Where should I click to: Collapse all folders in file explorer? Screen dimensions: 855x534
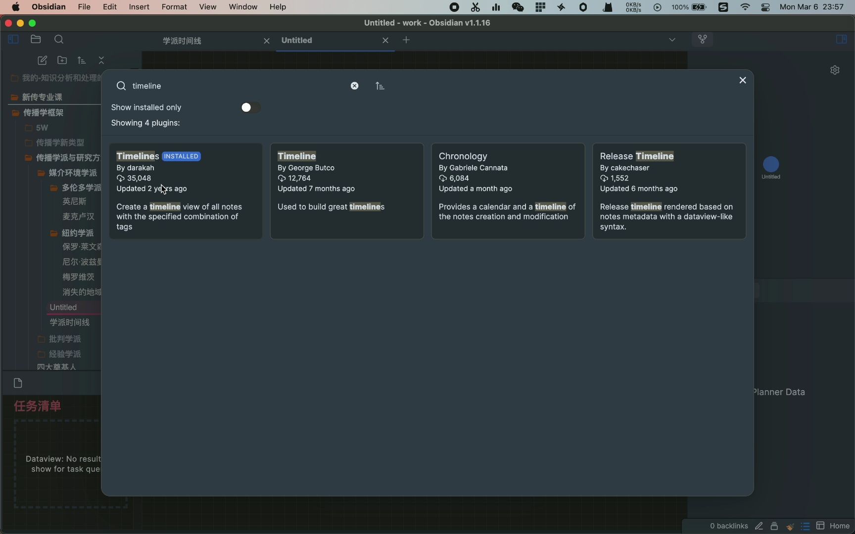click(x=101, y=60)
